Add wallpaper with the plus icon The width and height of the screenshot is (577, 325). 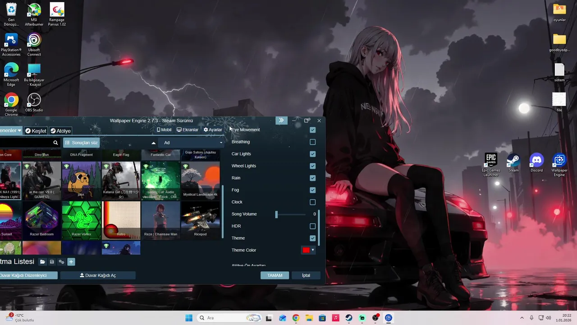pyautogui.click(x=71, y=262)
